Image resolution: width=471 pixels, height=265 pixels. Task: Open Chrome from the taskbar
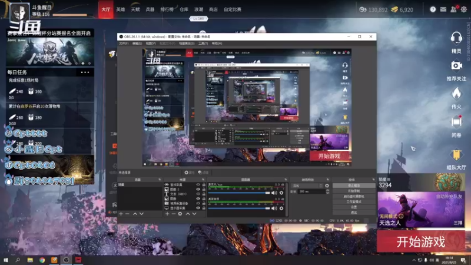pyautogui.click(x=42, y=260)
